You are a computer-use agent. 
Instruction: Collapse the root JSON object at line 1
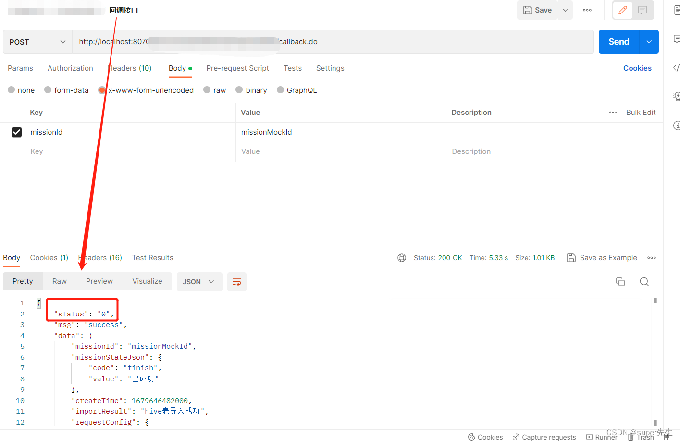tap(39, 303)
